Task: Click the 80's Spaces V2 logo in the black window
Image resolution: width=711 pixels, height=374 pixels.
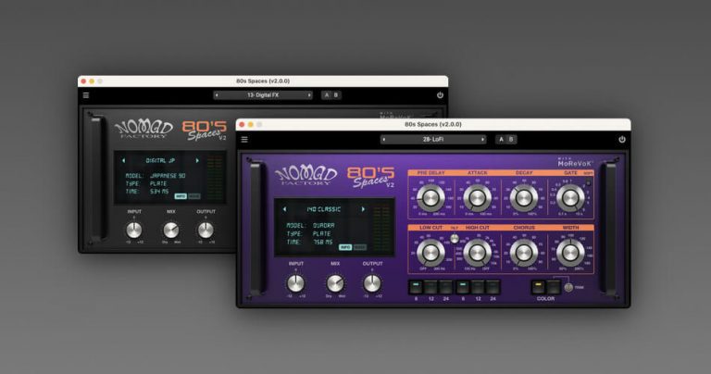Action: click(x=205, y=131)
